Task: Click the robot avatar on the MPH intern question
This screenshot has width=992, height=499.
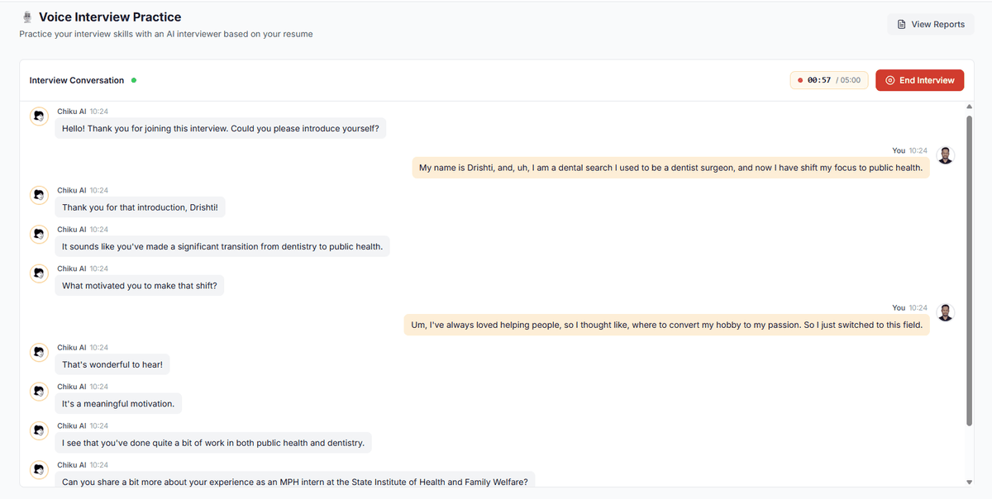Action: point(39,469)
